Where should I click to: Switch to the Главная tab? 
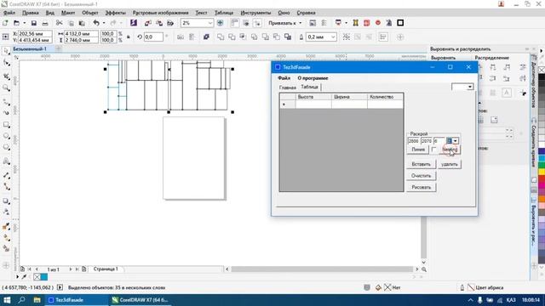tap(288, 88)
